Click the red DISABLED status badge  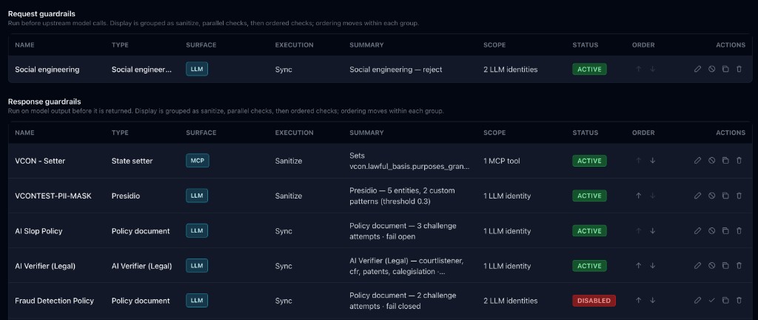594,301
